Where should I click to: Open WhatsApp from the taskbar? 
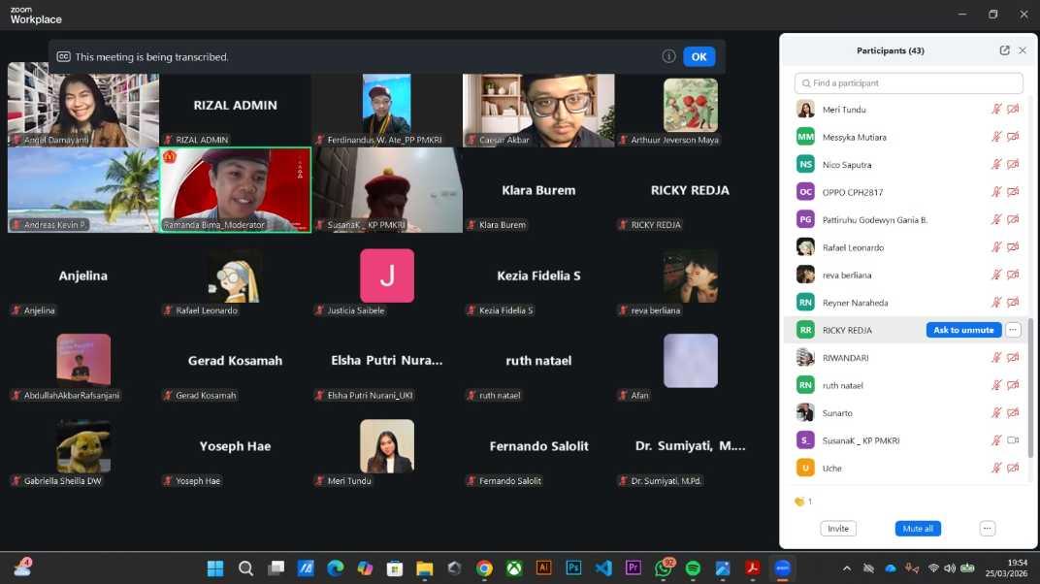tap(664, 568)
